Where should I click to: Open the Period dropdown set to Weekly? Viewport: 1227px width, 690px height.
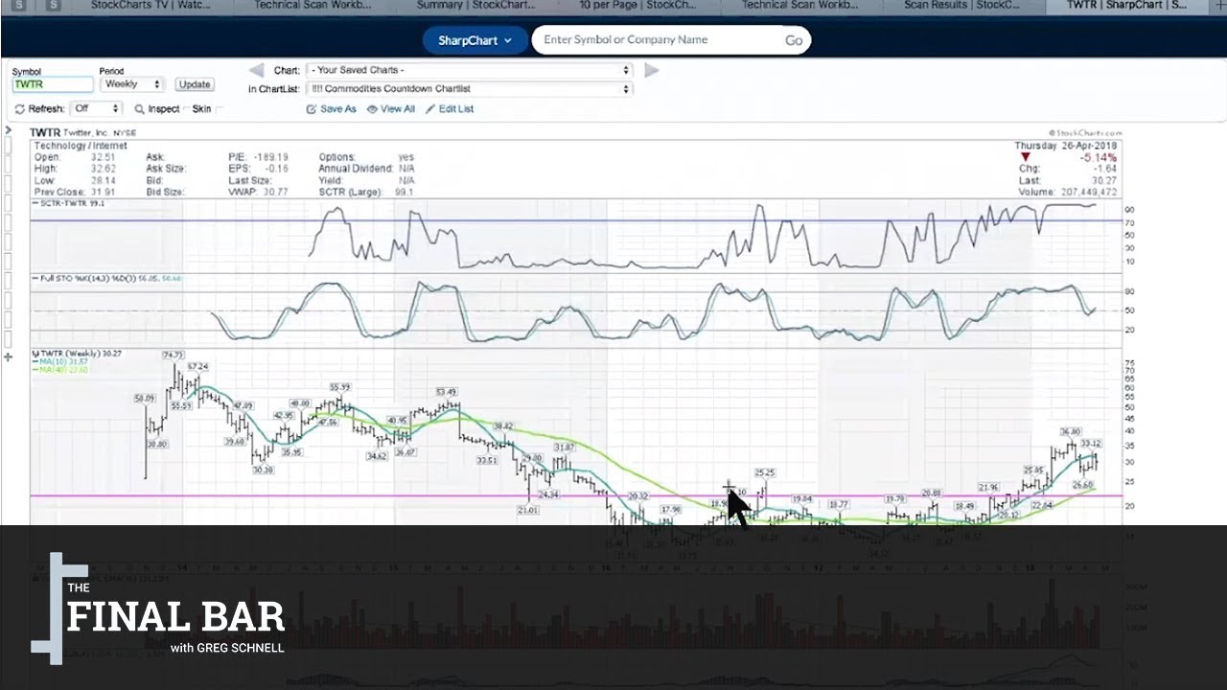(x=131, y=84)
